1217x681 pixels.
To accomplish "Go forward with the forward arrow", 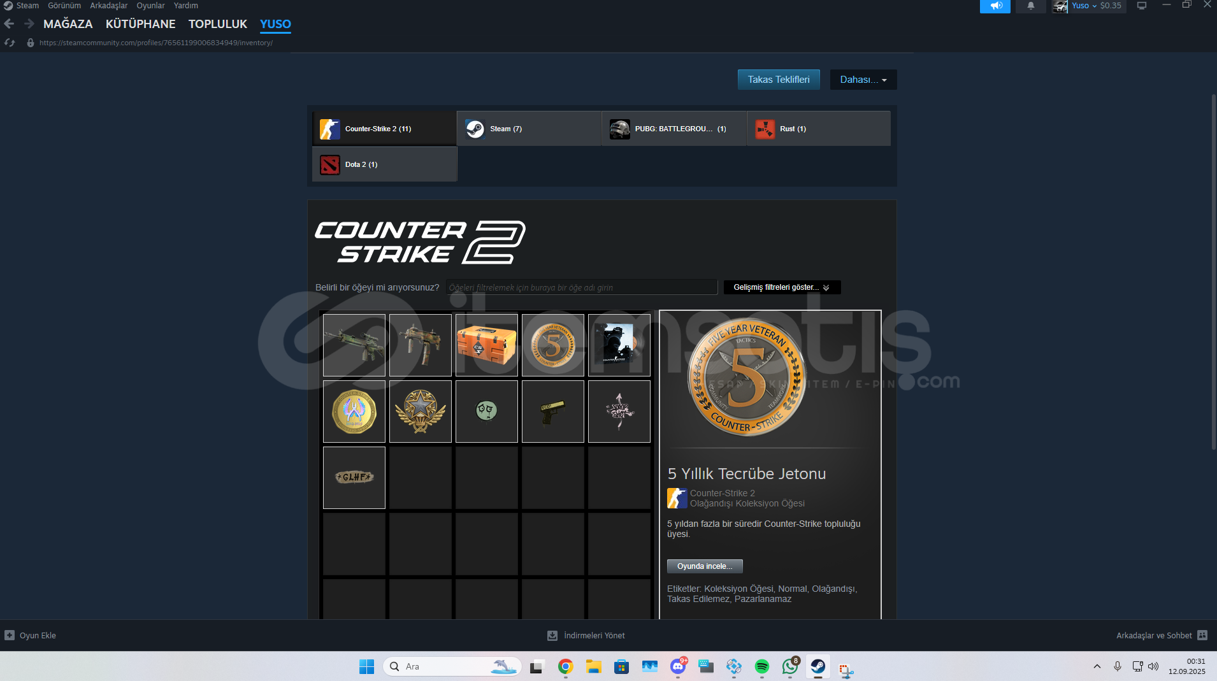I will coord(29,24).
